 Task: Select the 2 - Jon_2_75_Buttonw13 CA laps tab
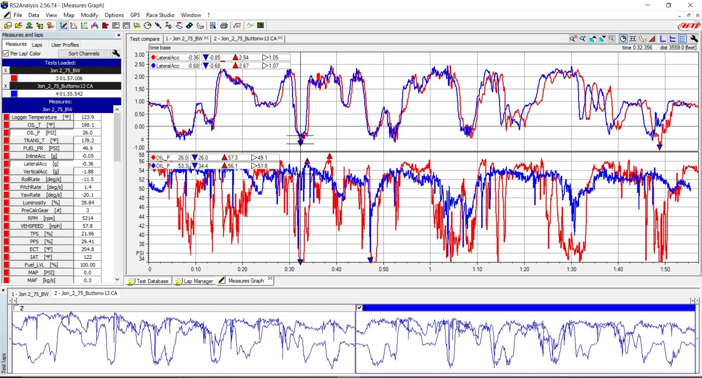[x=86, y=293]
